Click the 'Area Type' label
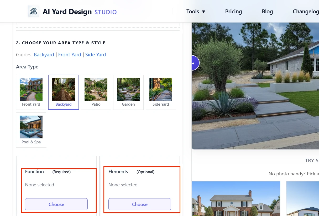Image resolution: width=319 pixels, height=216 pixels. [27, 67]
